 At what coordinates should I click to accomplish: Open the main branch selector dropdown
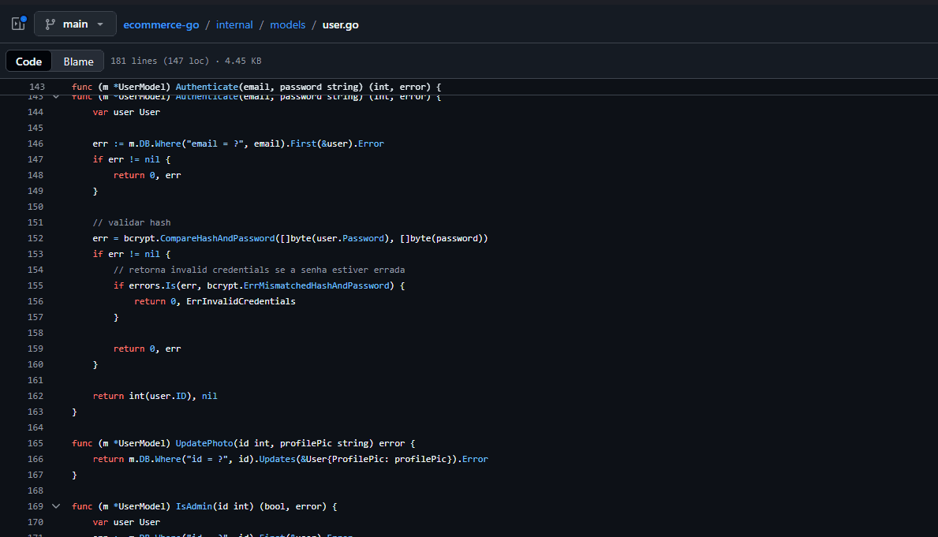click(75, 24)
